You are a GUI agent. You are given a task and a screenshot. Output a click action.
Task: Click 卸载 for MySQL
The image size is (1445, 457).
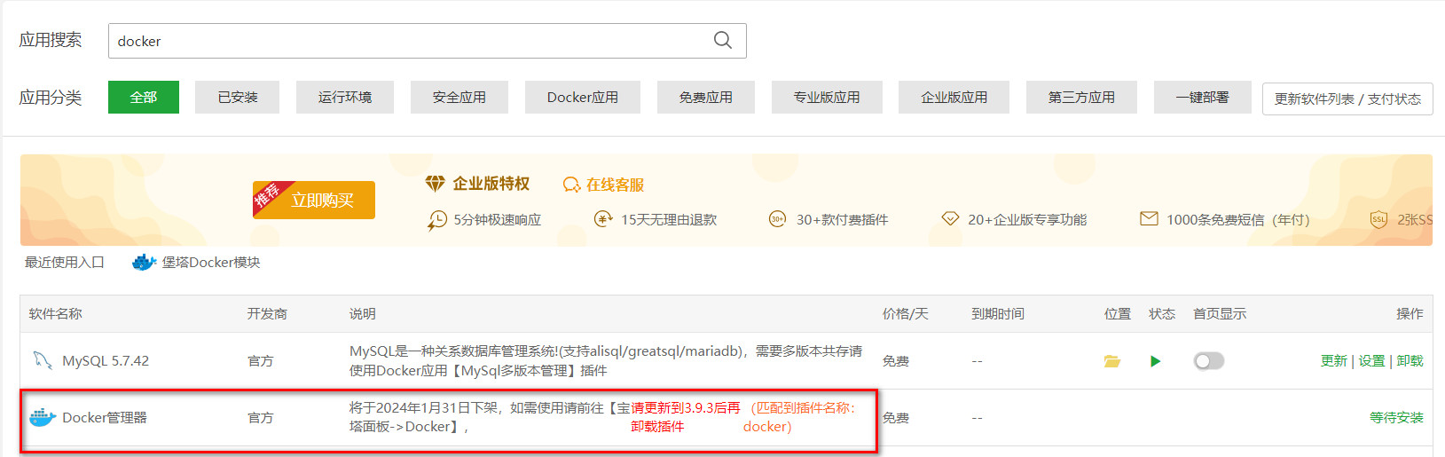[1410, 361]
